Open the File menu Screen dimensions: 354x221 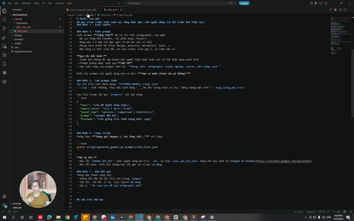10,3
